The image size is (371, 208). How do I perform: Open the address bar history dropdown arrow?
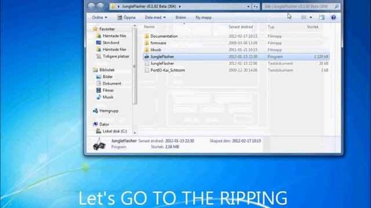(x=248, y=6)
